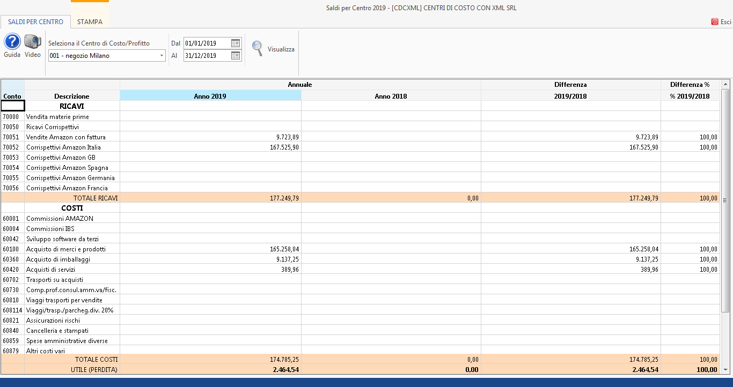Click Anno 2019 value 167.525,90
The height and width of the screenshot is (387, 733).
coord(284,147)
